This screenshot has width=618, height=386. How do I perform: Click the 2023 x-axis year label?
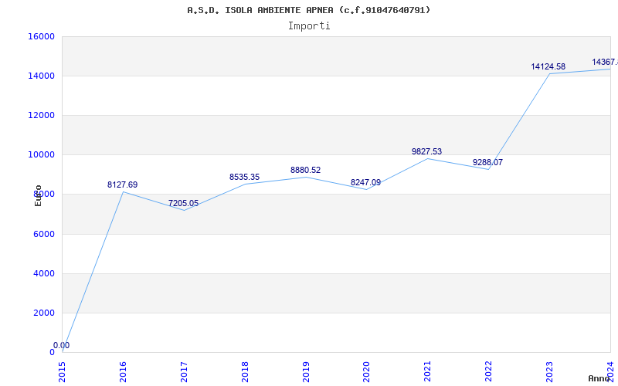(x=549, y=371)
